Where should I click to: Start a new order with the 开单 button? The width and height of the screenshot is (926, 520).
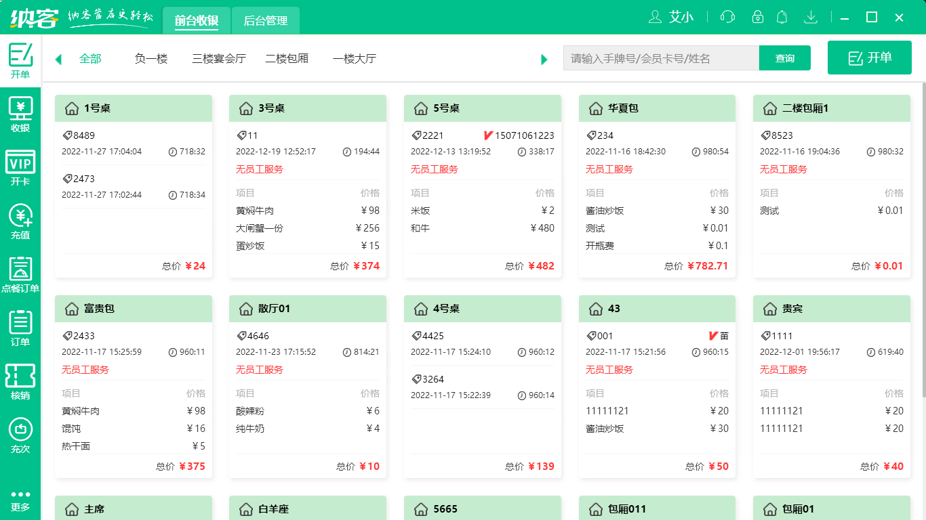point(869,58)
